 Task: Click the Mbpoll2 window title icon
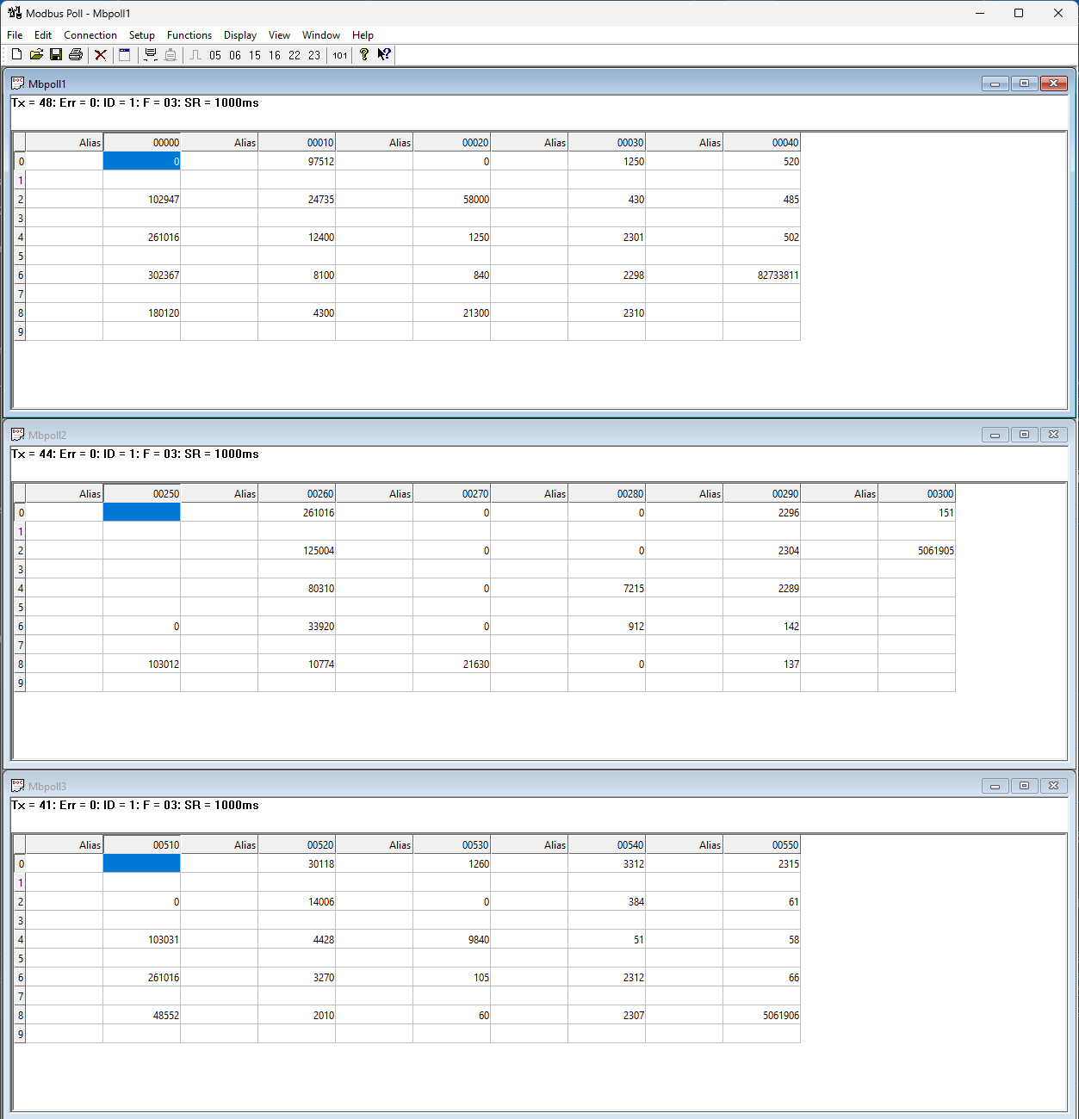click(x=18, y=435)
